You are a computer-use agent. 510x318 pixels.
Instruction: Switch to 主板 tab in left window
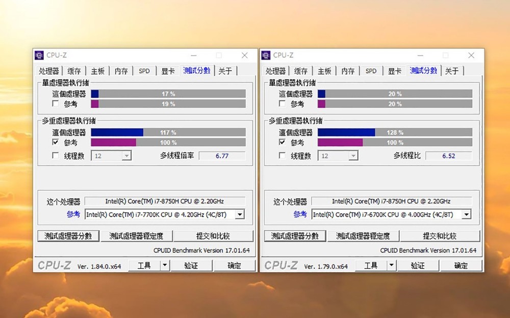pyautogui.click(x=97, y=71)
